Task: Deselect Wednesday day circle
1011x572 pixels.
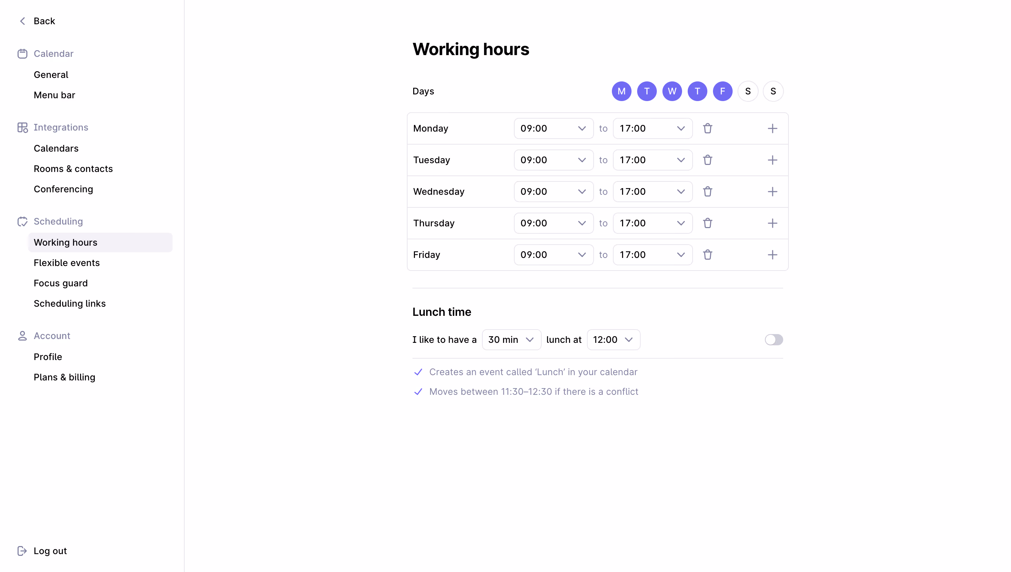Action: point(672,91)
